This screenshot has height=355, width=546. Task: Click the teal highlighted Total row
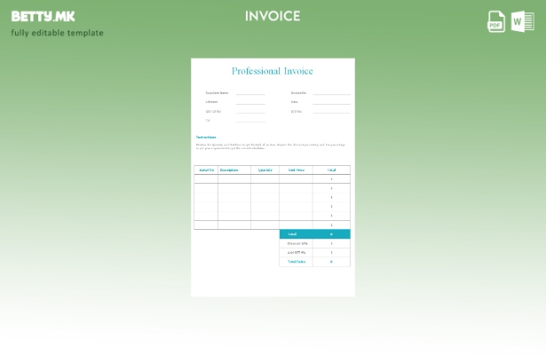tap(314, 234)
